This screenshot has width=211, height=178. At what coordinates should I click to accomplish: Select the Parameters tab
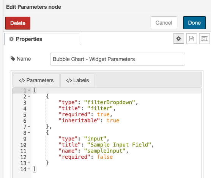click(36, 80)
